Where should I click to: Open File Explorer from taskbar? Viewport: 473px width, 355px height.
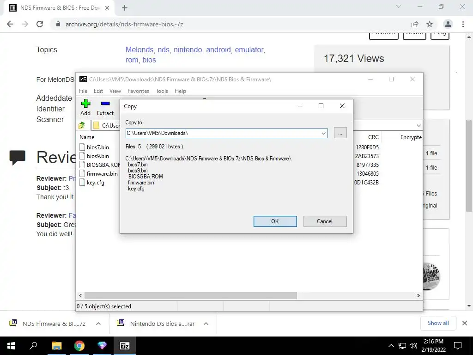(56, 346)
